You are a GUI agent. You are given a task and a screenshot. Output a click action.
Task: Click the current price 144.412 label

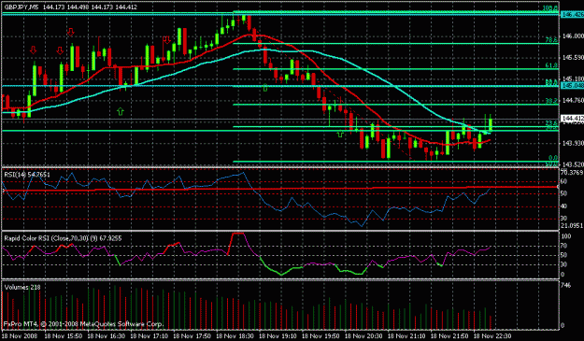point(573,119)
